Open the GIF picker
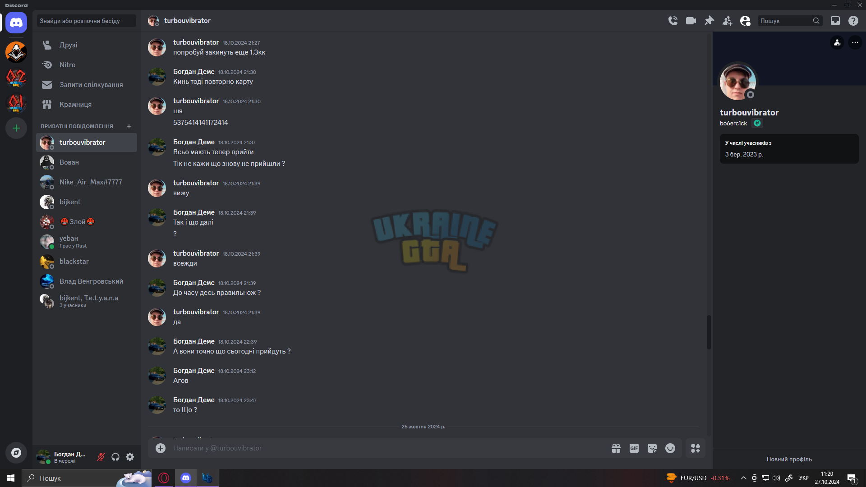Viewport: 866px width, 487px height. point(634,448)
